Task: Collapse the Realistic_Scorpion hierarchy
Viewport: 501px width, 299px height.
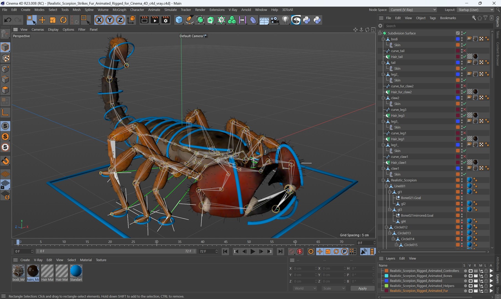Action: pyautogui.click(x=383, y=180)
